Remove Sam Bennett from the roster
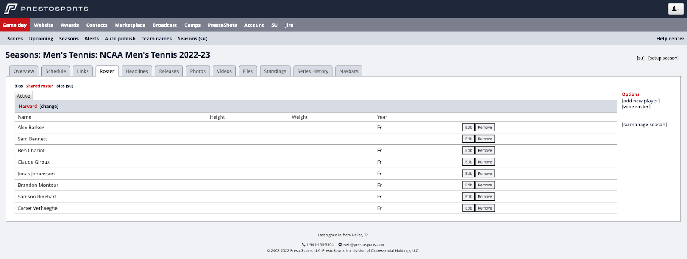This screenshot has height=259, width=687. pyautogui.click(x=485, y=139)
